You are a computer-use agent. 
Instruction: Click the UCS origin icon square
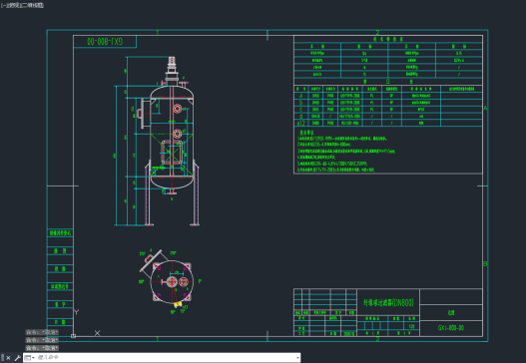pos(74,336)
